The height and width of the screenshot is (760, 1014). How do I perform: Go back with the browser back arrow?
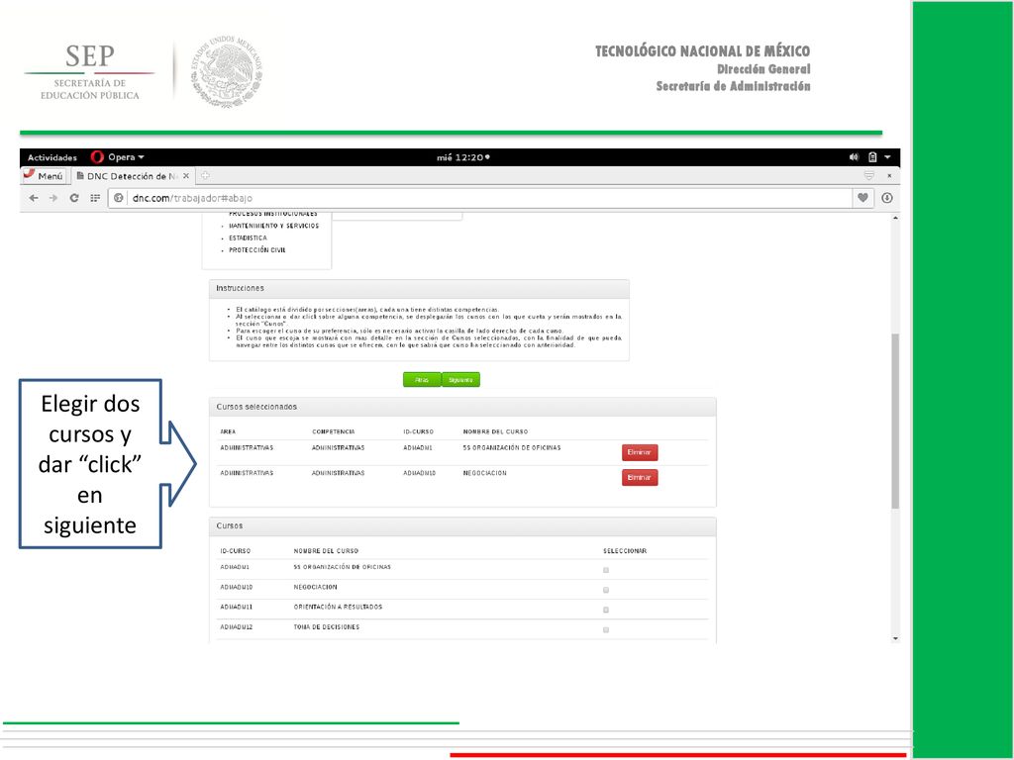click(34, 198)
